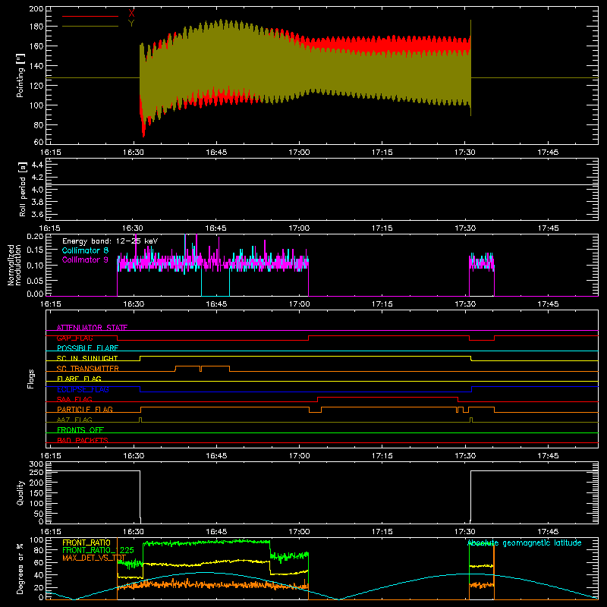Click the blue 'ECLIPSE_FLAG' label
Image resolution: width=607 pixels, height=607 pixels.
[x=83, y=389]
